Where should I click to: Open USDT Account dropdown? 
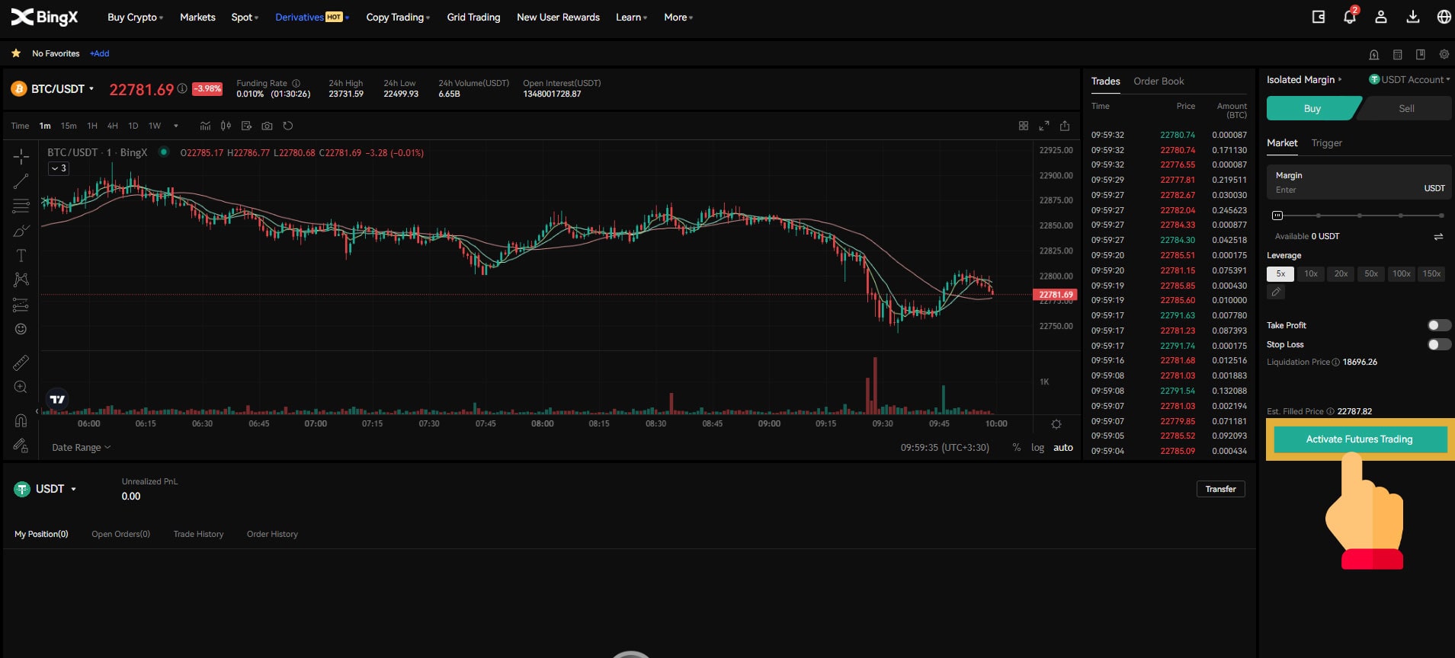point(1409,79)
